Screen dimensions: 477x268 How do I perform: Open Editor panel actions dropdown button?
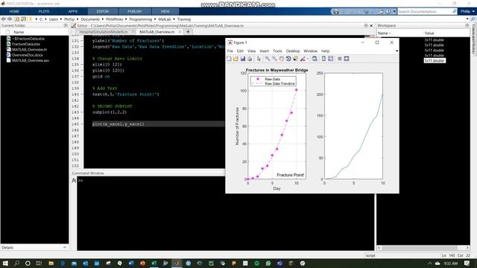[x=366, y=26]
